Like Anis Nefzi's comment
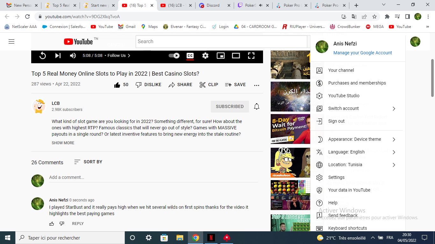 click(52, 224)
